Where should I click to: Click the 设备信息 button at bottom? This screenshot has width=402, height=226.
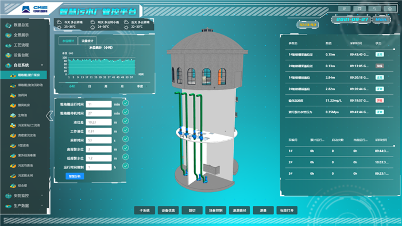168,210
